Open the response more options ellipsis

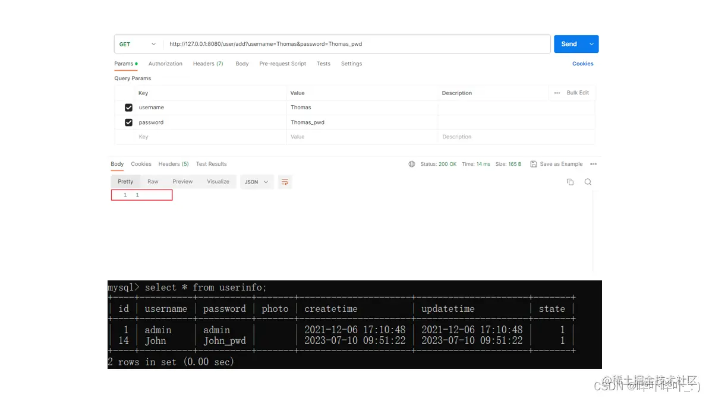593,164
